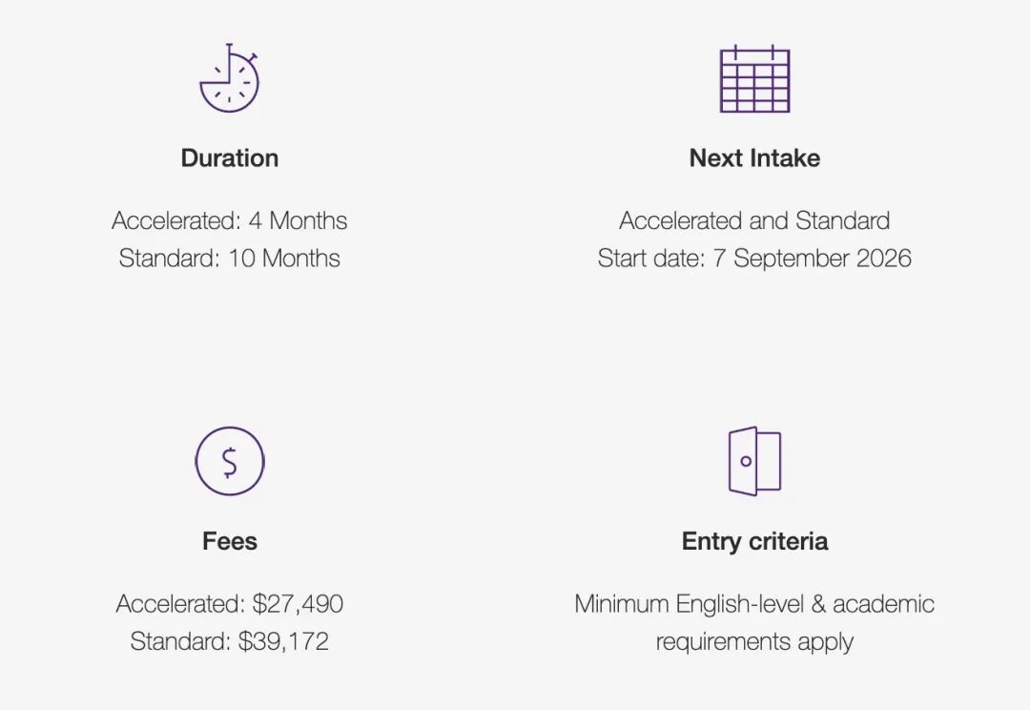Viewport: 1030px width, 710px height.
Task: Click the Standard: 10 Months text
Action: (229, 258)
